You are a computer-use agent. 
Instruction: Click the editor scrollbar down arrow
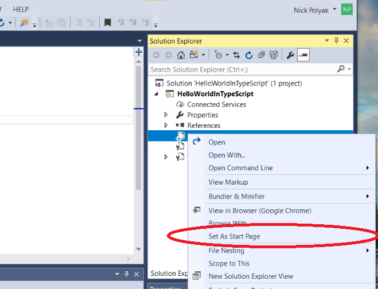click(139, 249)
